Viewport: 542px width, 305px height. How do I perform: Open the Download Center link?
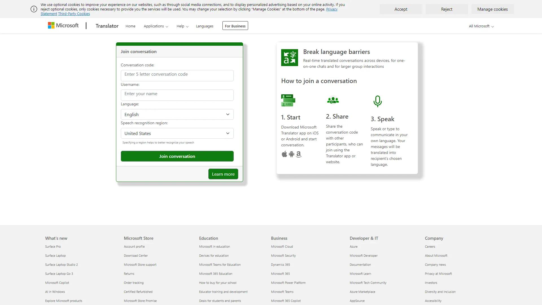[x=136, y=256]
